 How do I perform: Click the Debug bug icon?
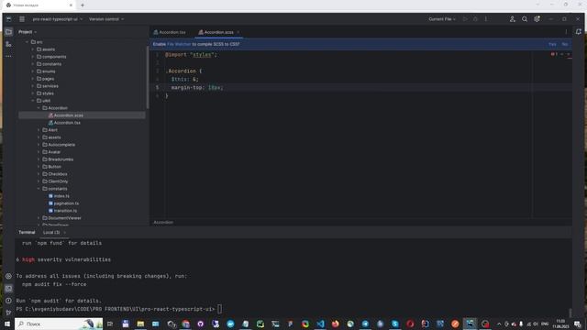tap(475, 19)
